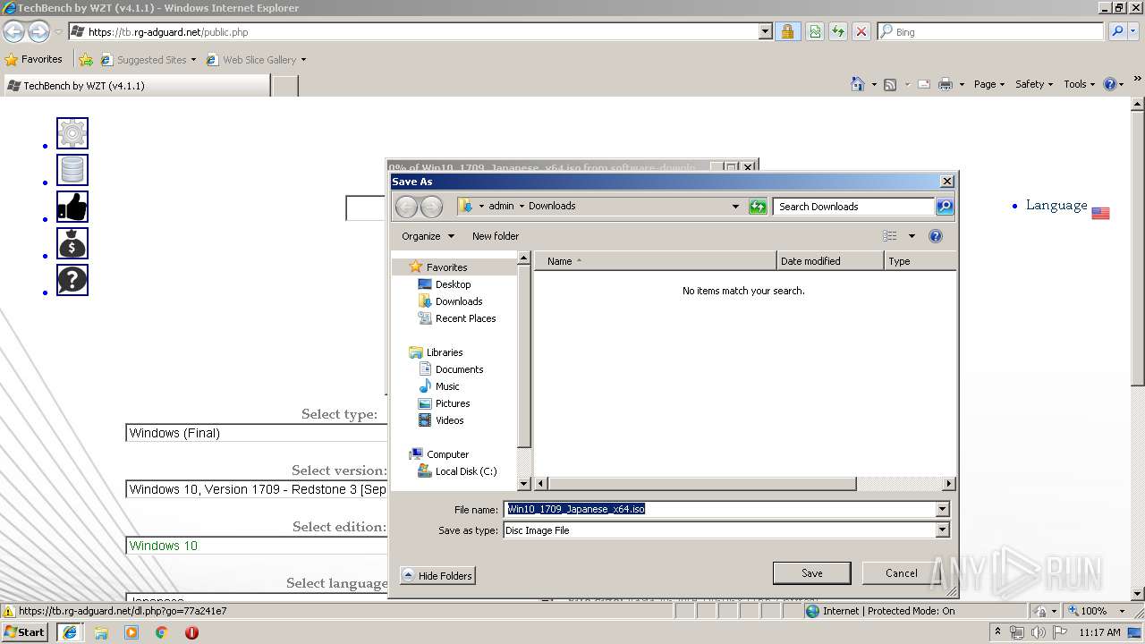Open the Tools menu in command bar

coord(1080,84)
